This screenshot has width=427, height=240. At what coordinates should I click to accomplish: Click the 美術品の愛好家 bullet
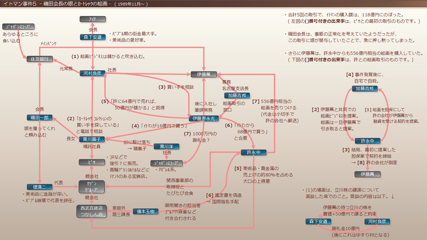pos(127,40)
